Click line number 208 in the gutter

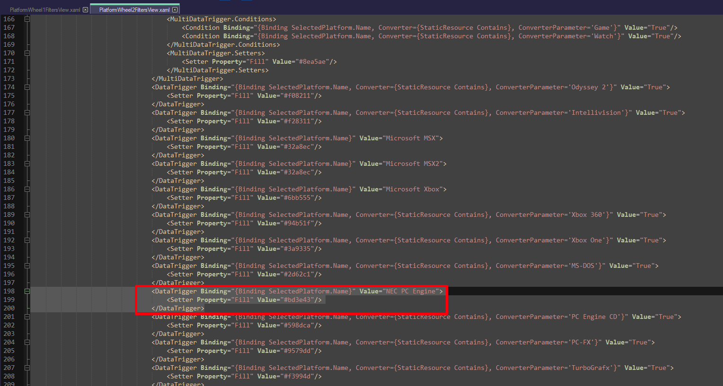coord(9,377)
